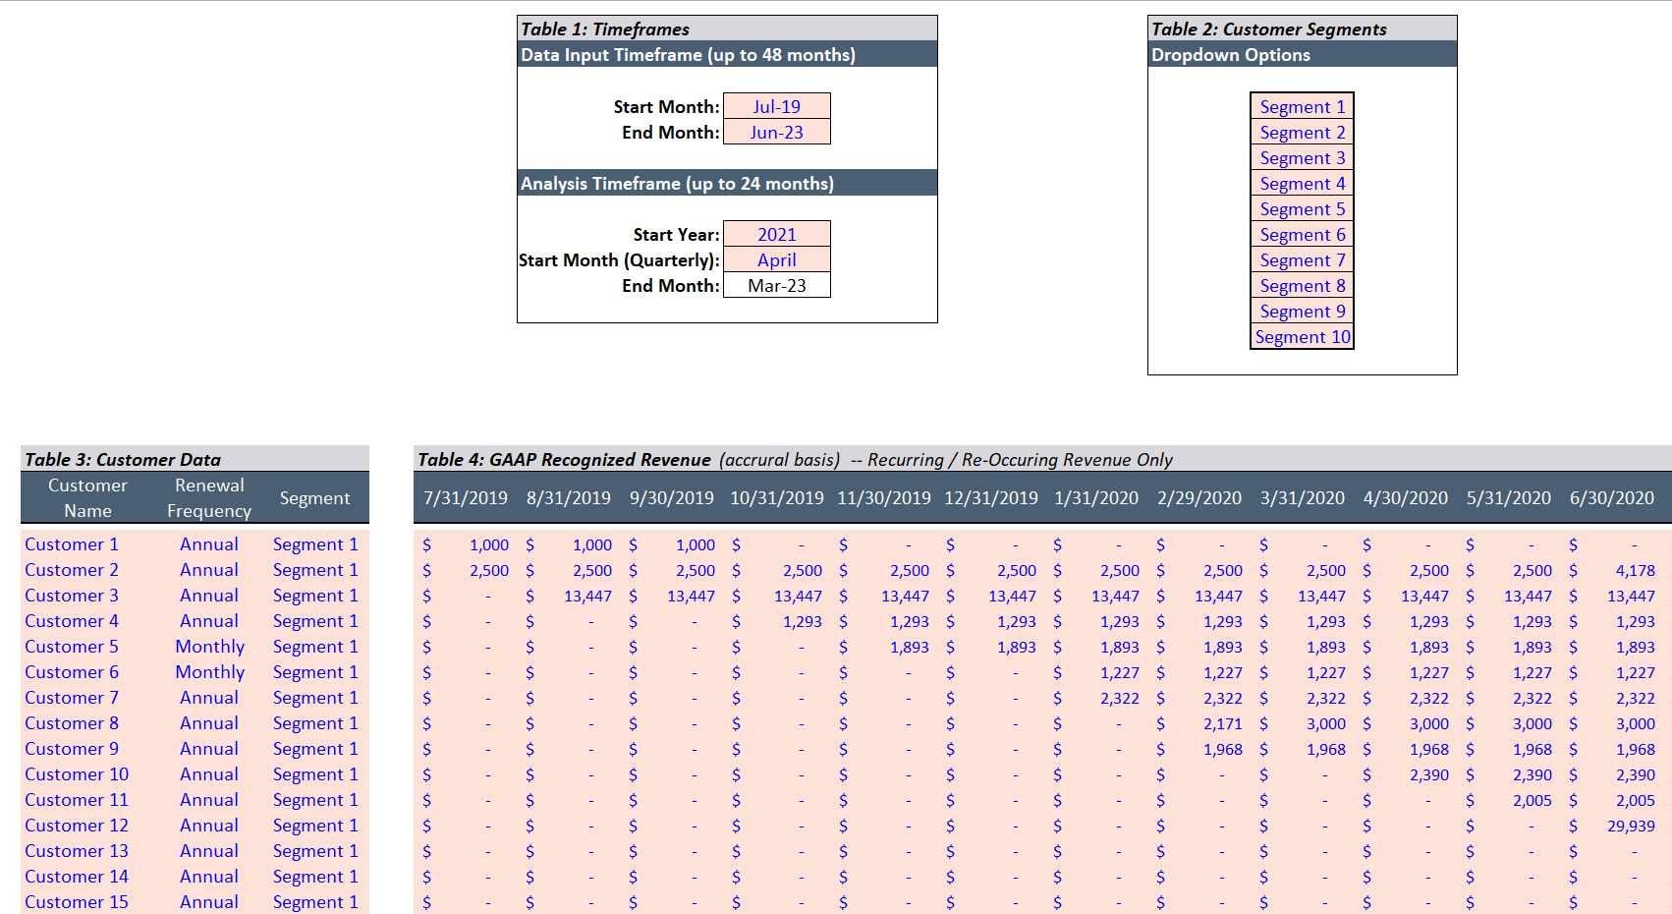Select the Renewal Frequency column header

pos(209,497)
